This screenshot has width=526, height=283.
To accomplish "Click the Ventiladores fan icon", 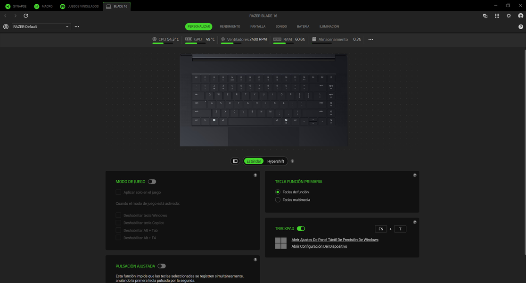I will click(x=223, y=39).
